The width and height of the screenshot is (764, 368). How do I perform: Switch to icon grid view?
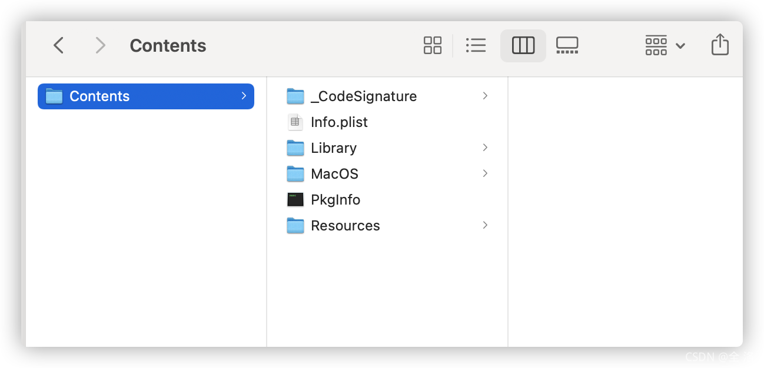click(433, 45)
